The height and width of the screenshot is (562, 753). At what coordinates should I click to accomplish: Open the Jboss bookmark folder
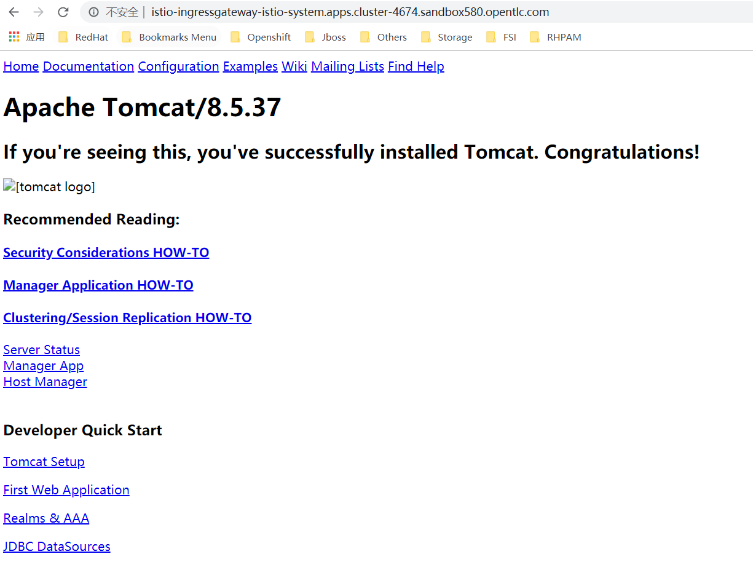[x=326, y=37]
